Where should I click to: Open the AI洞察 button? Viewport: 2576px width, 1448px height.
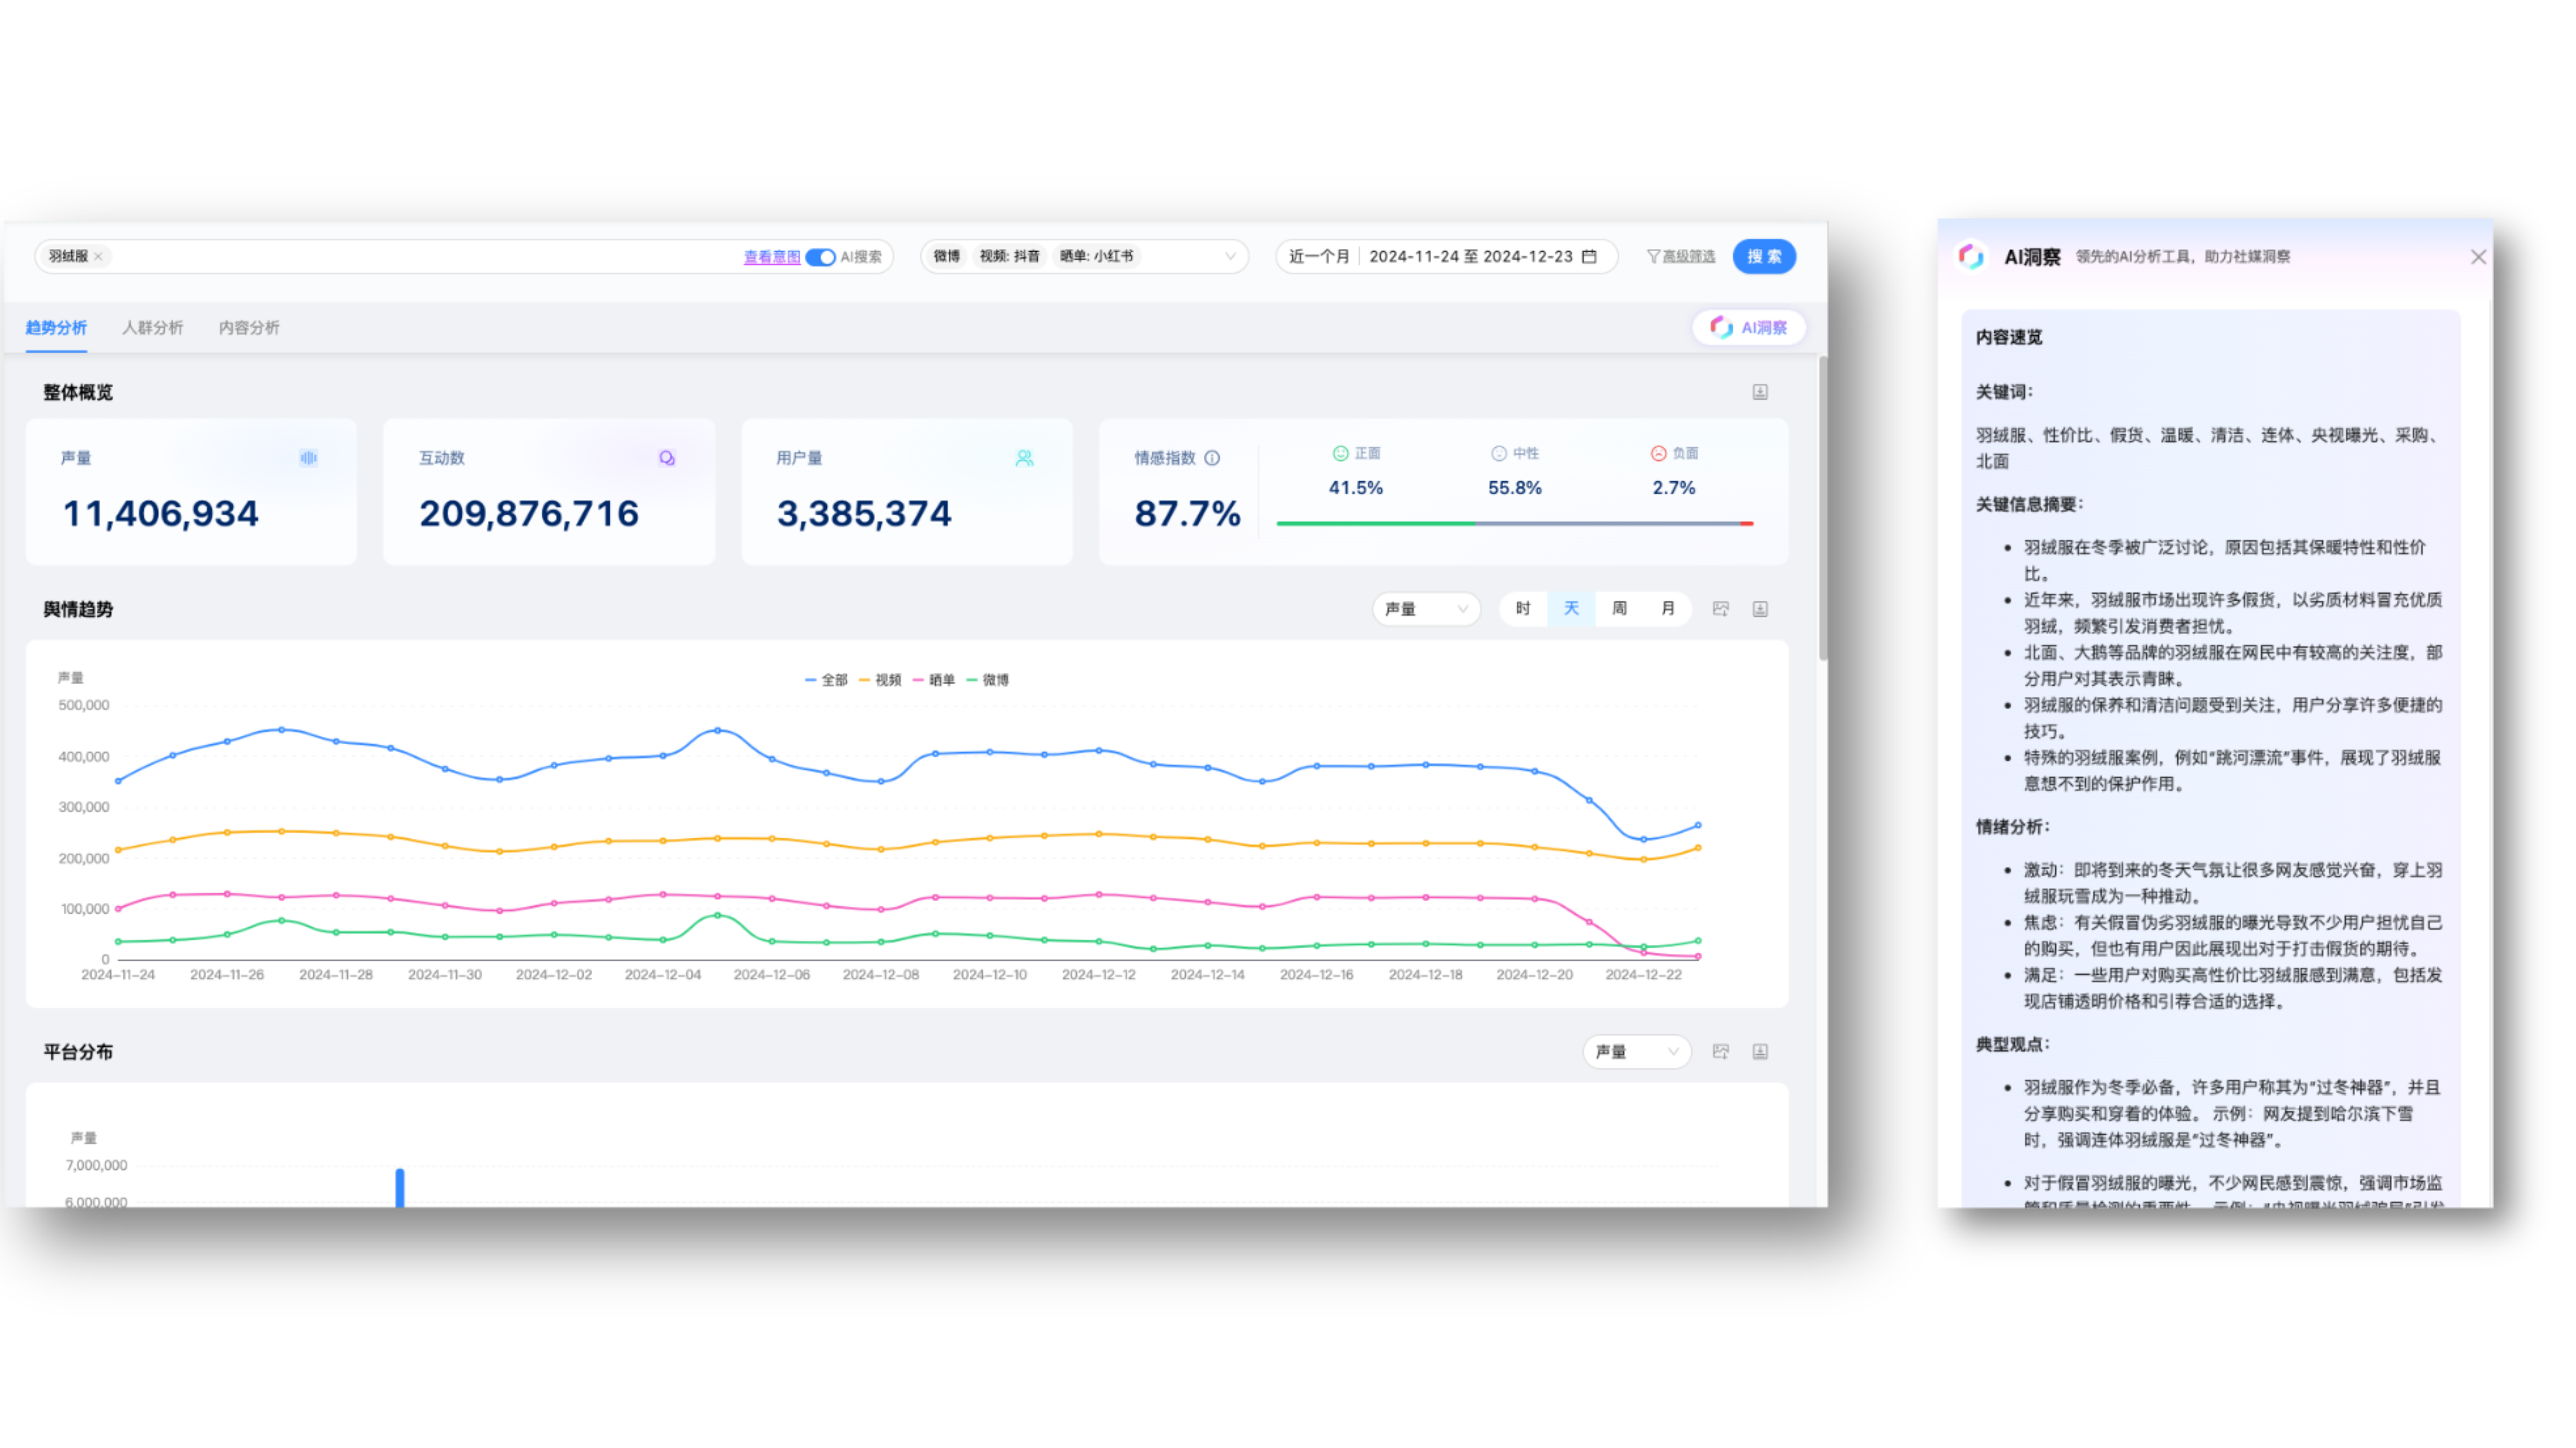coord(1748,328)
